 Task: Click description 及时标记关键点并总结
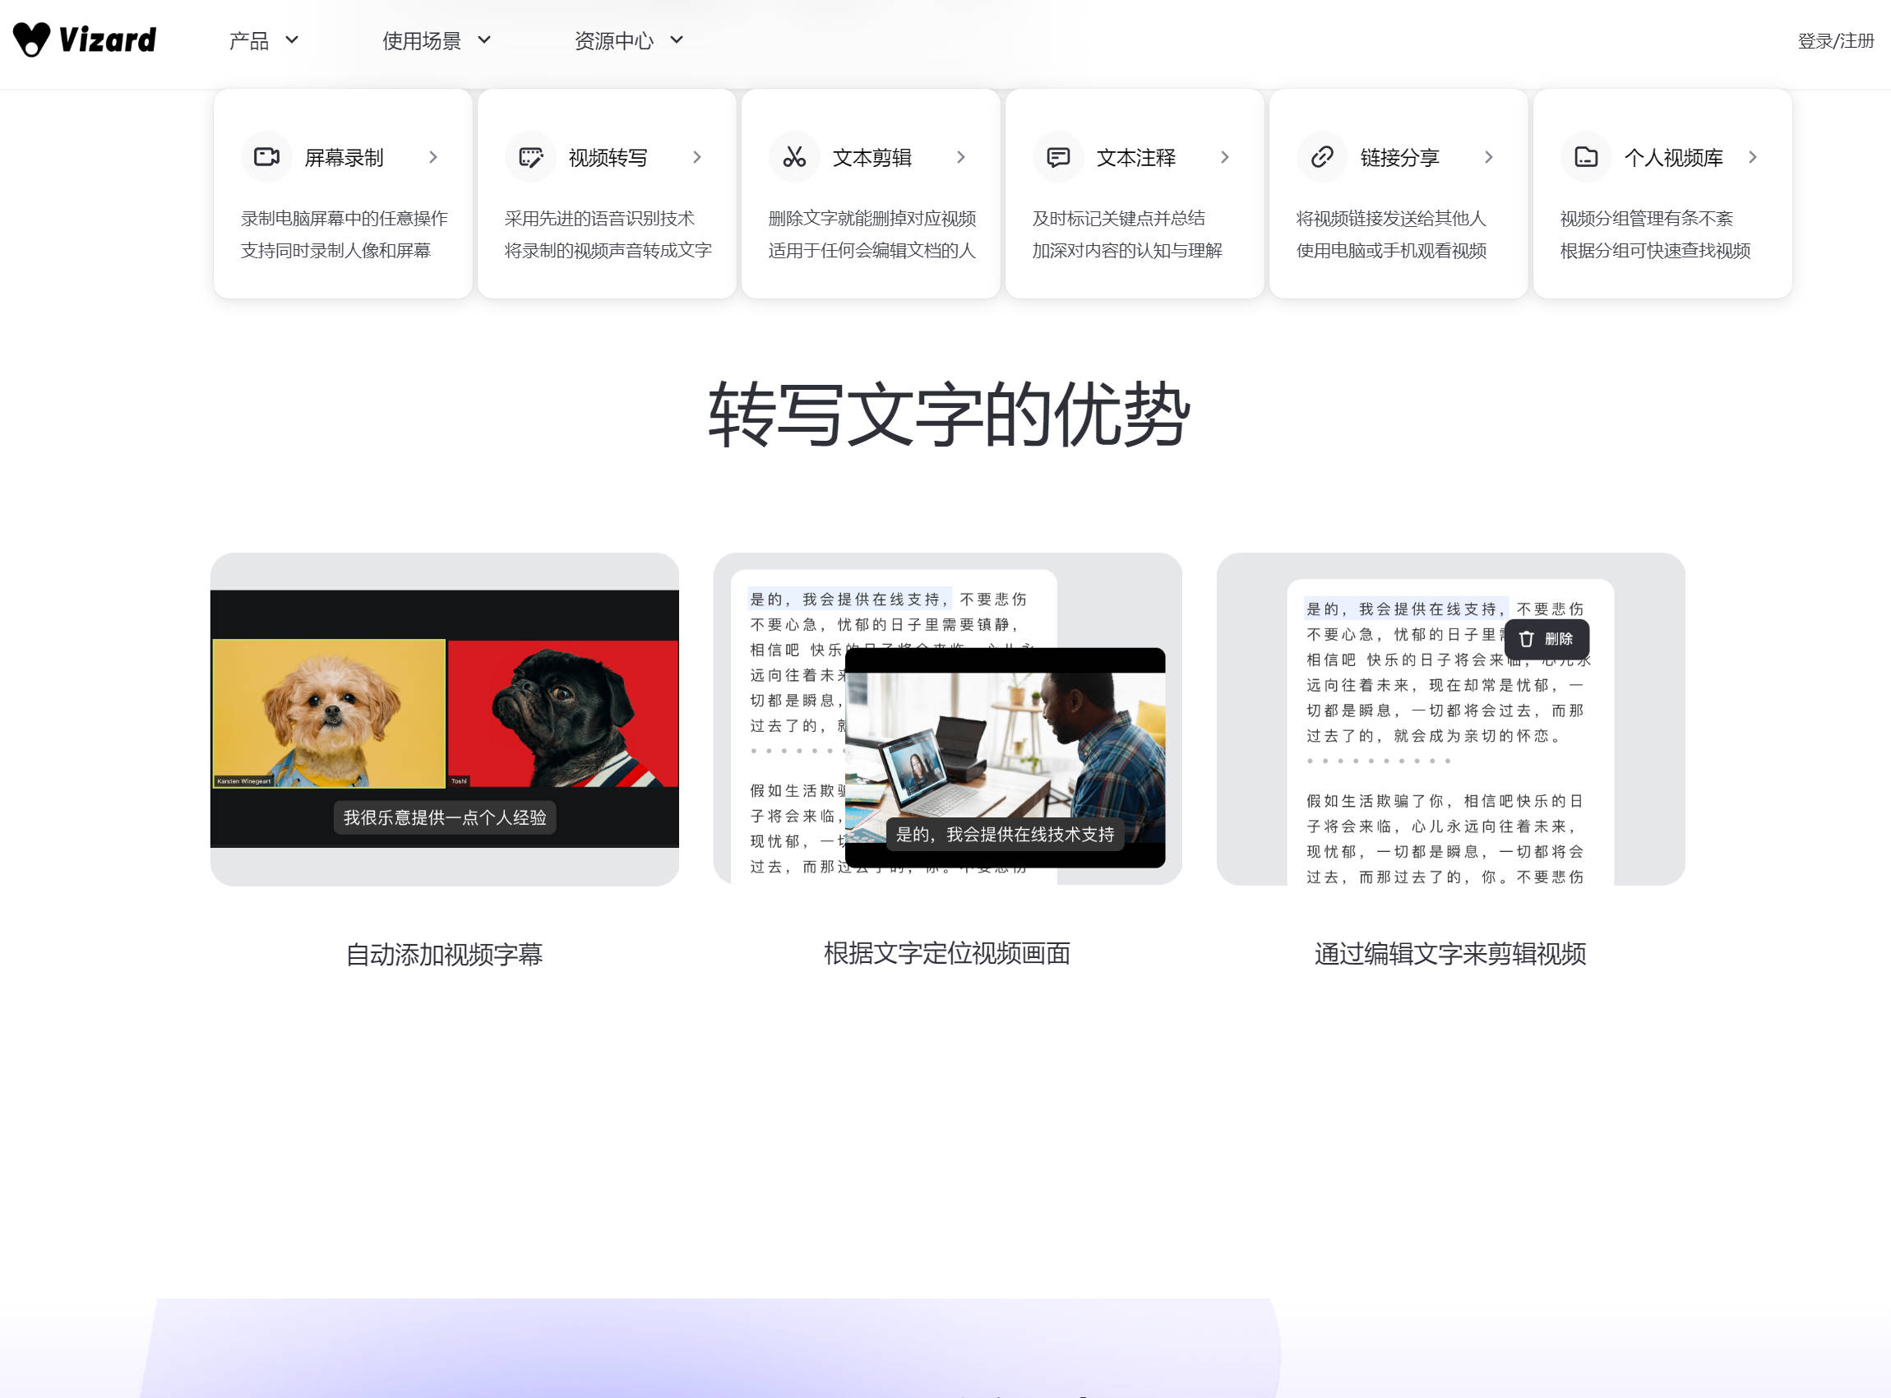(x=1118, y=218)
